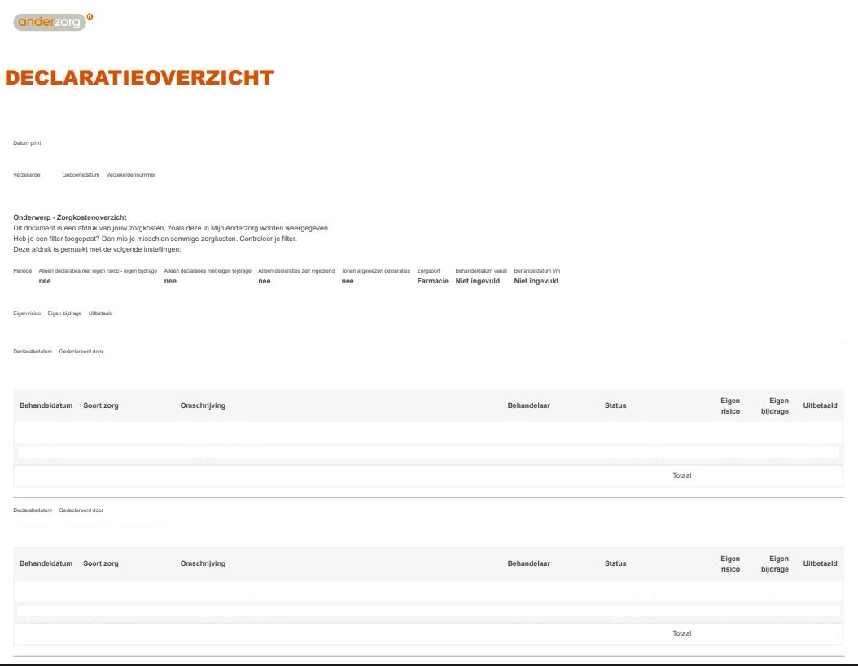Image resolution: width=858 pixels, height=666 pixels.
Task: Click 'Niet ingevuld' under Behandeldatum vanaf
Action: point(478,281)
